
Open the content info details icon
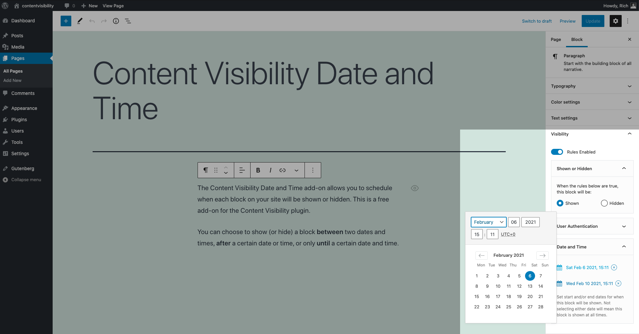116,21
